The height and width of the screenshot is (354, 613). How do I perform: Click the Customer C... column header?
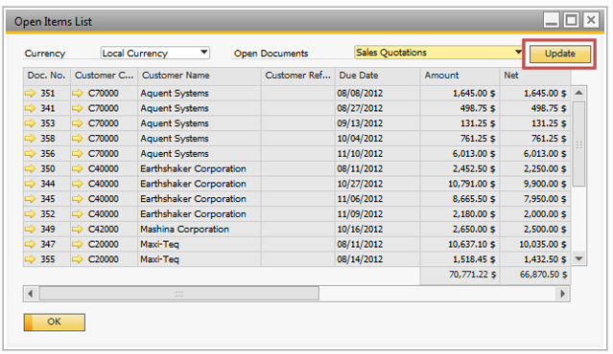click(x=104, y=76)
